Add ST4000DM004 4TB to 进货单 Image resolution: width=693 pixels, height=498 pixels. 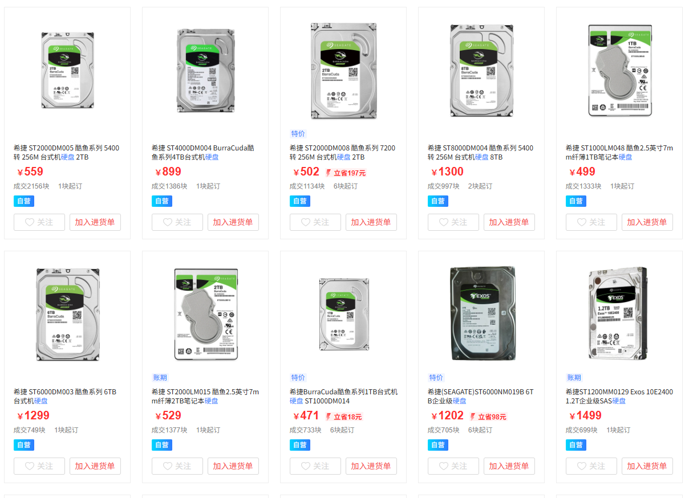(x=233, y=222)
